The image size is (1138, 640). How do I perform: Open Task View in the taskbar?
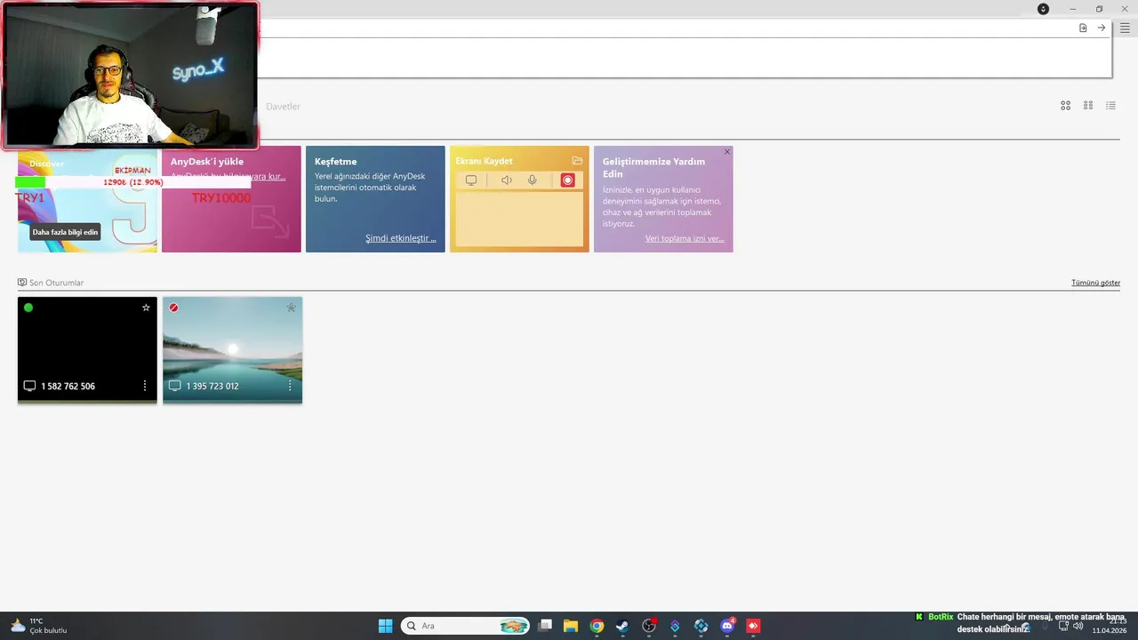pos(545,626)
